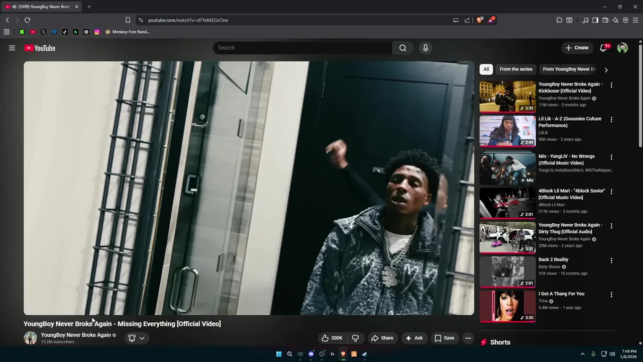Open Leo AI sparkle icon in the toolbar
Screen dimensions: 643x362
pos(615,20)
